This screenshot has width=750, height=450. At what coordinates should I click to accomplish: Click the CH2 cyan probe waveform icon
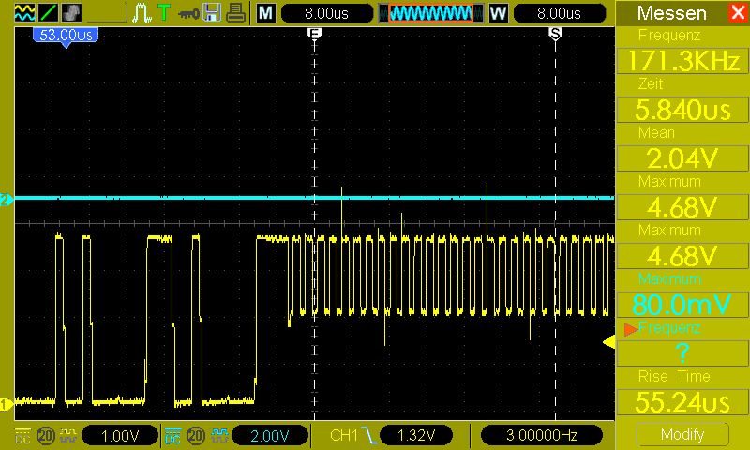219,436
